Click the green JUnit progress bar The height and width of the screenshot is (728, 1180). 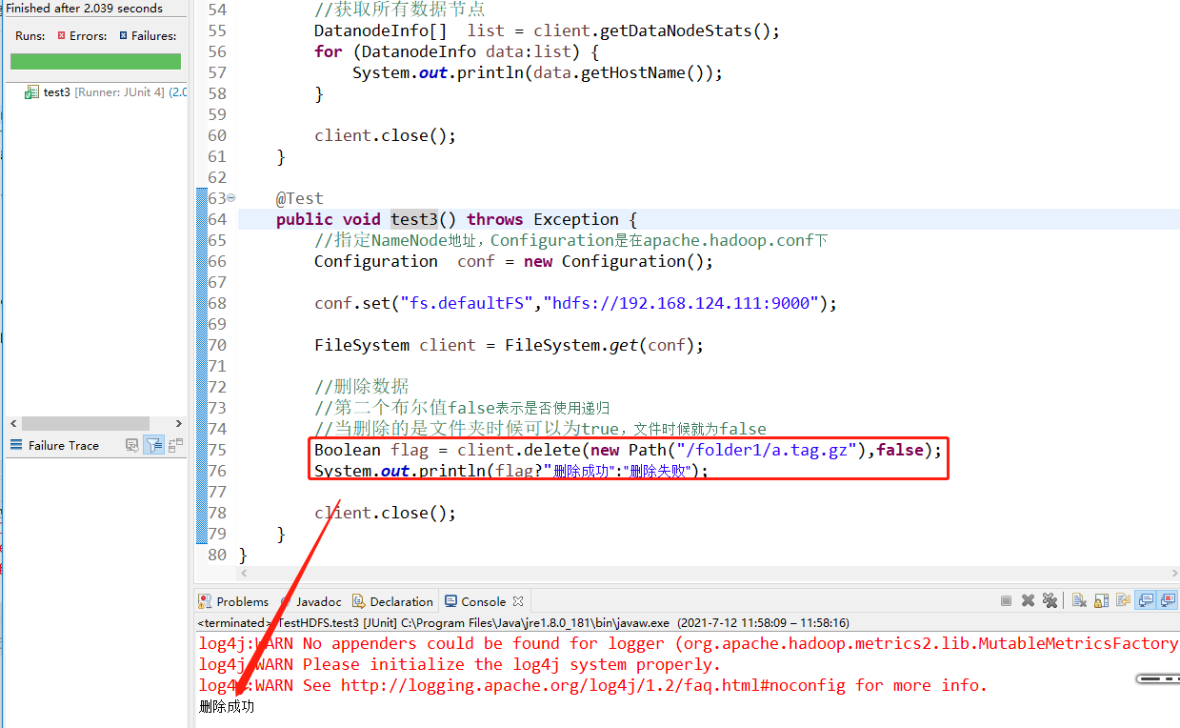[x=95, y=61]
